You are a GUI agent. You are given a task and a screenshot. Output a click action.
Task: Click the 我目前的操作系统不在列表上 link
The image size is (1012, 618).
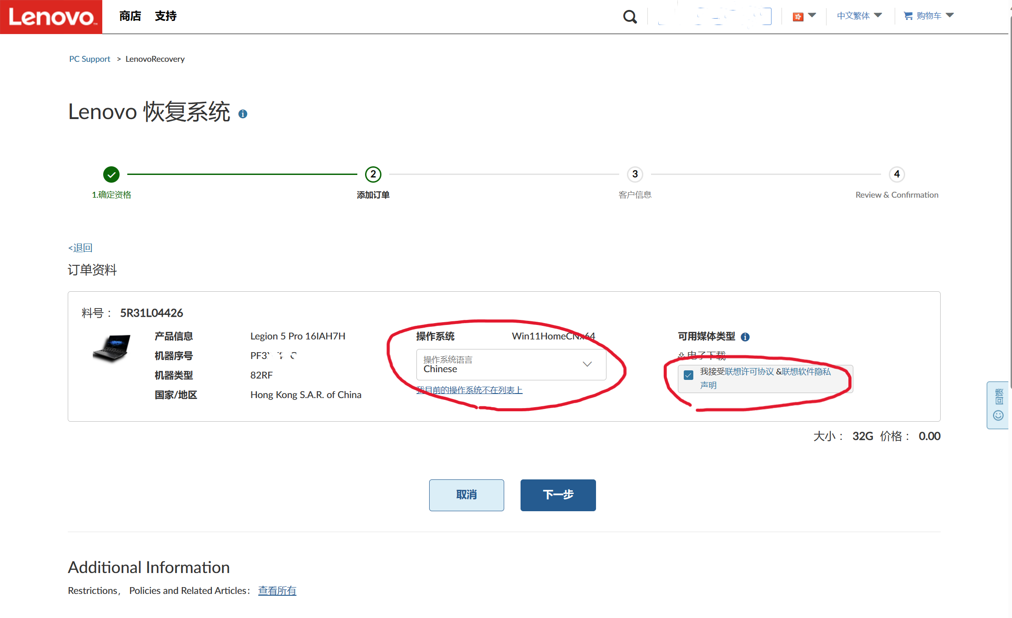[470, 390]
